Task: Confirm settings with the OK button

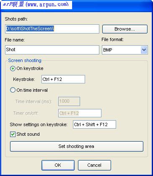Action: (x=58, y=165)
